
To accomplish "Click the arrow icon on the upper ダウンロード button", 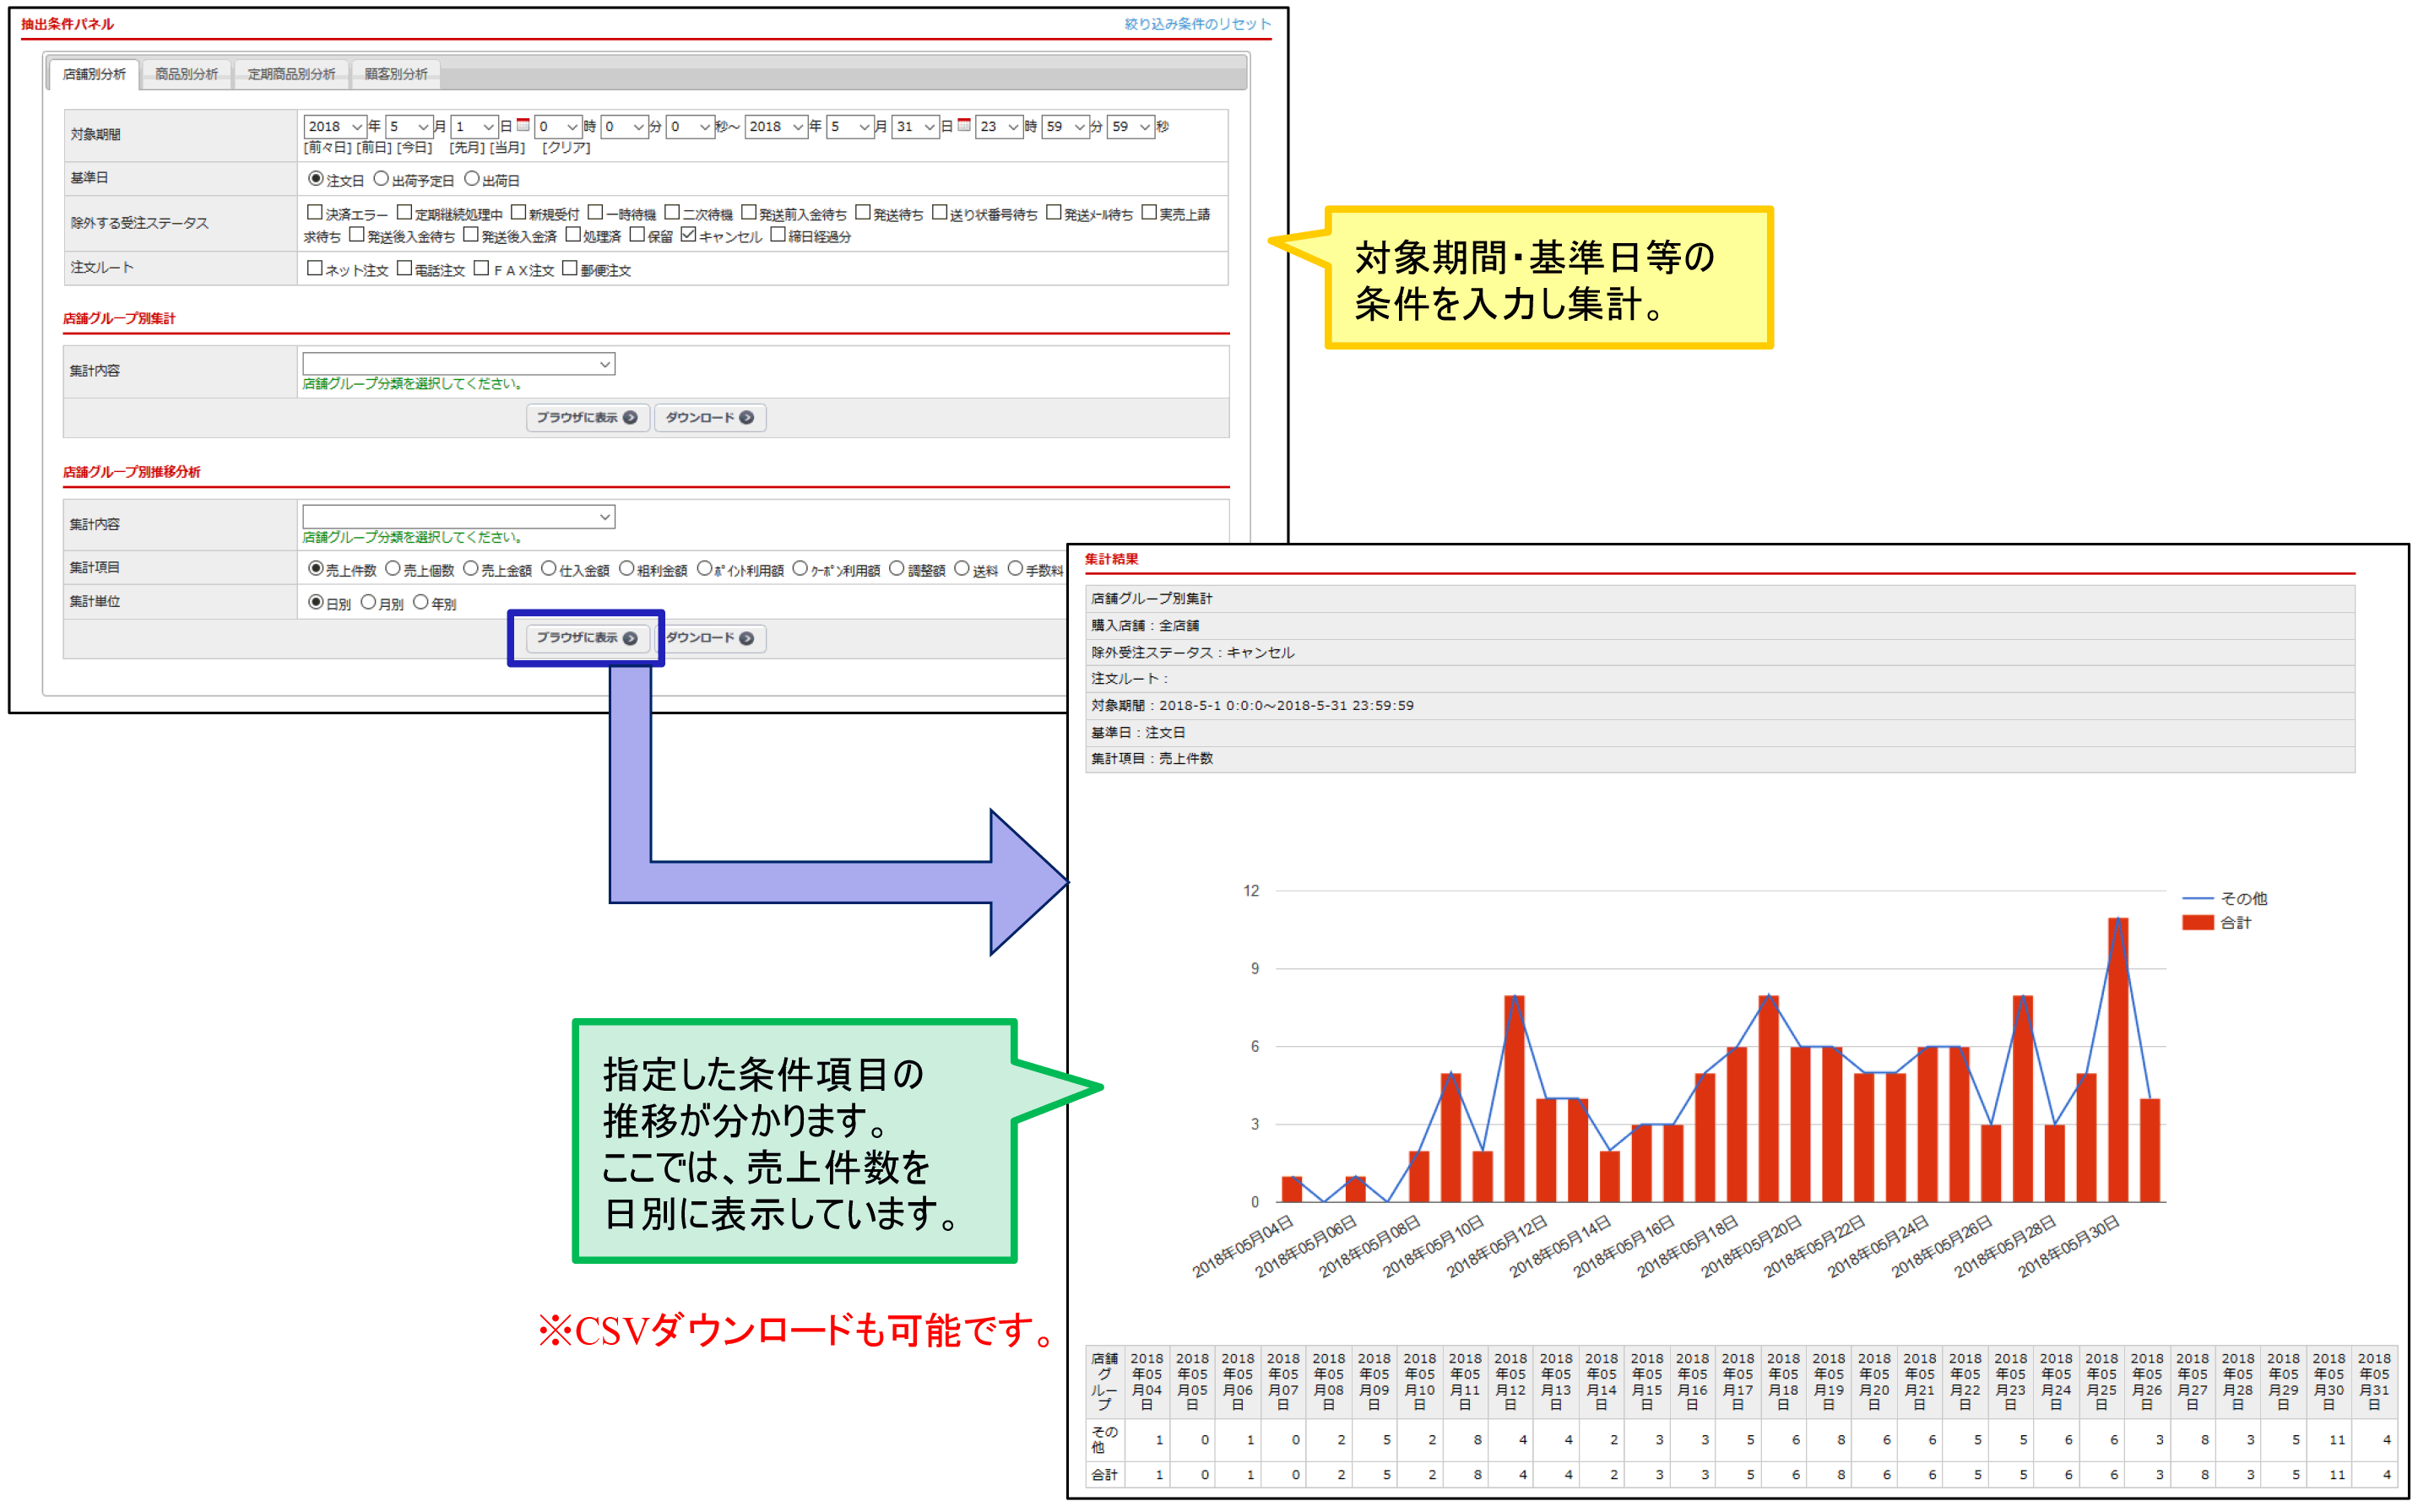I will pos(746,418).
